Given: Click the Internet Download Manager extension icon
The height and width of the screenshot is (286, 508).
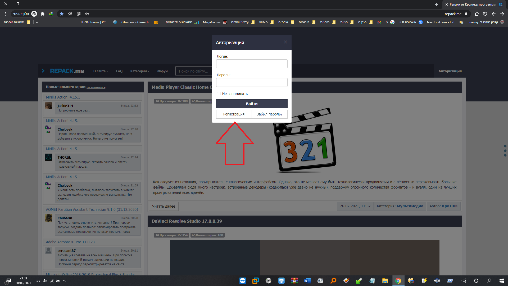Looking at the screenshot, I should 51,14.
